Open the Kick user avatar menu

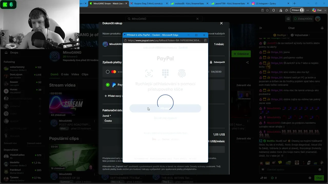[318, 19]
